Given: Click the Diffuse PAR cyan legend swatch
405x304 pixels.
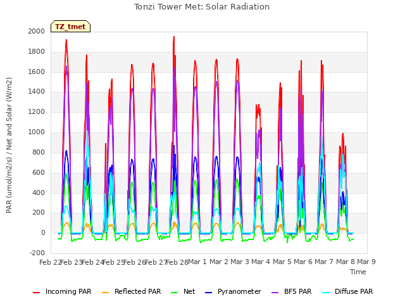Looking at the screenshot, I should pos(326,293).
